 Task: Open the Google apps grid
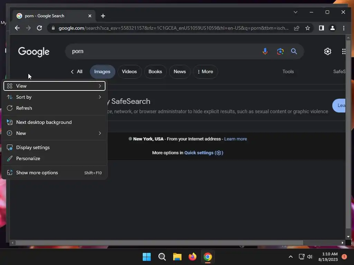pos(344,51)
